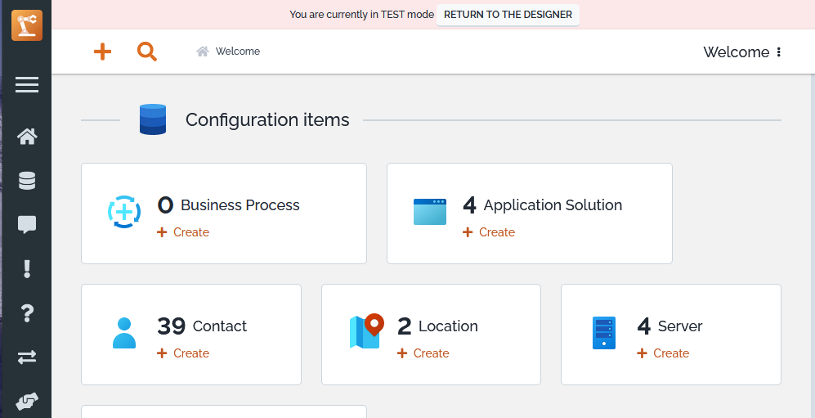Viewport: 815px width, 418px height.
Task: Open the database stack sidebar icon
Action: coord(27,181)
